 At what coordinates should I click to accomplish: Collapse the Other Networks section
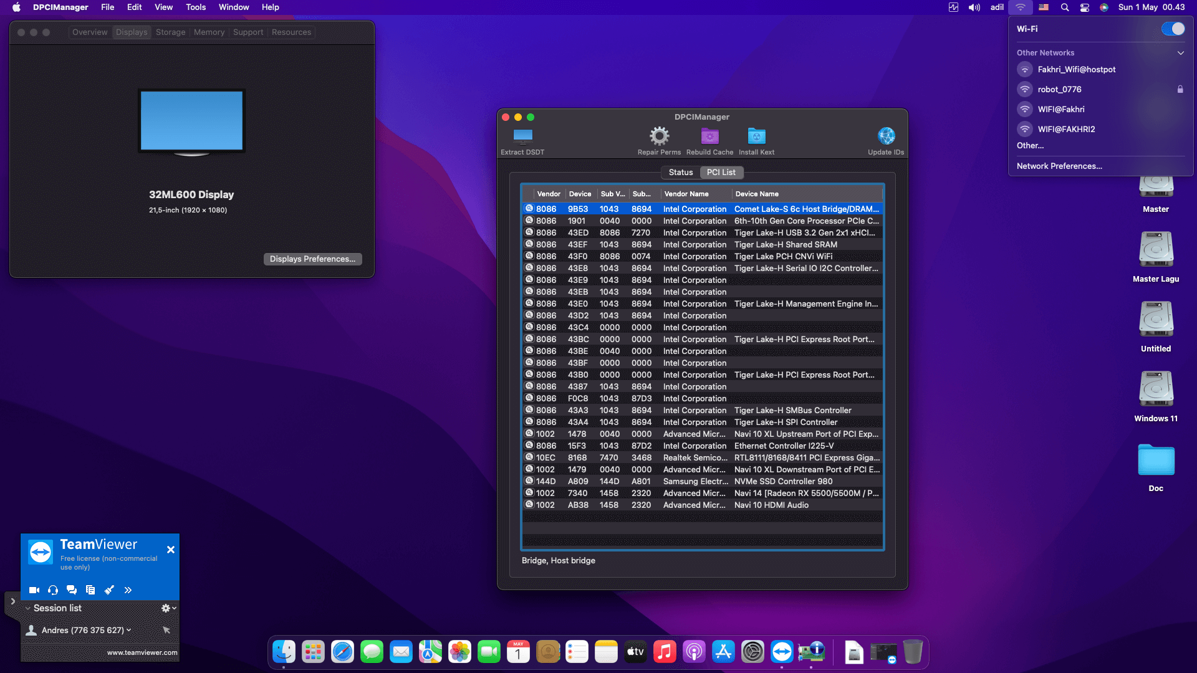point(1181,53)
